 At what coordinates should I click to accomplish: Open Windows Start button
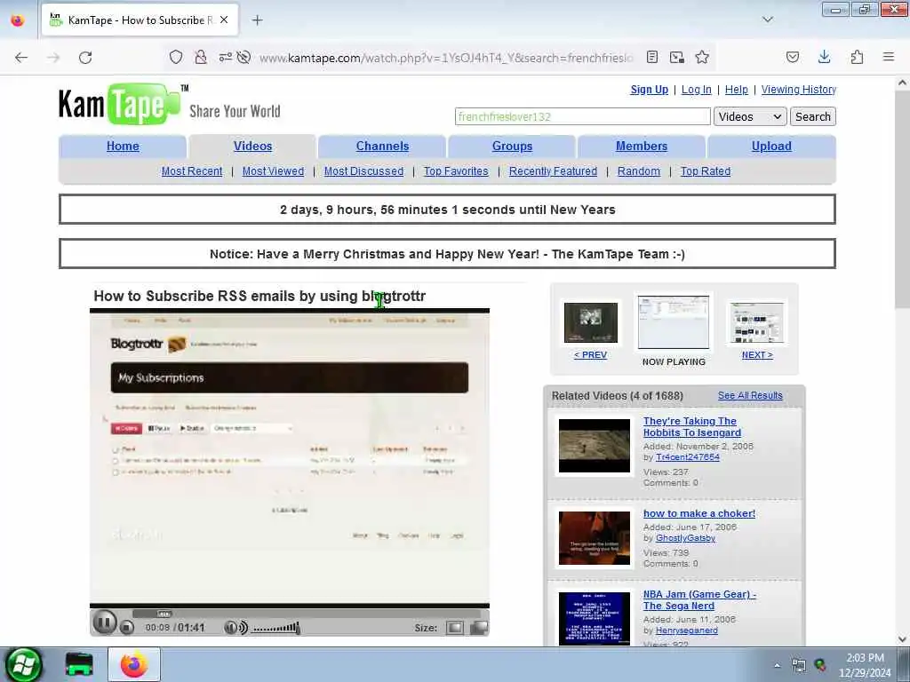click(23, 664)
